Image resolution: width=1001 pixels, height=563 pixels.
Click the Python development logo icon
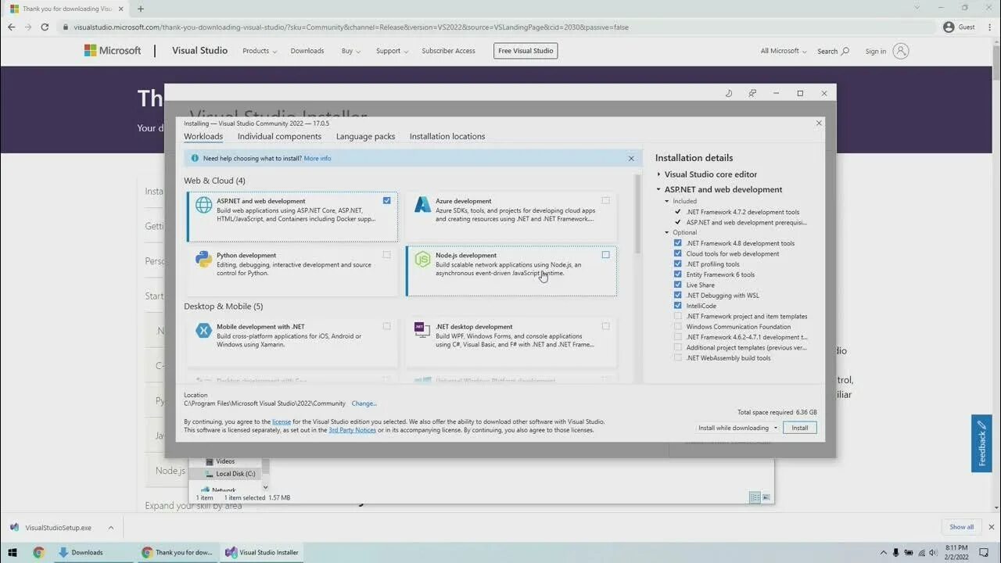(203, 259)
